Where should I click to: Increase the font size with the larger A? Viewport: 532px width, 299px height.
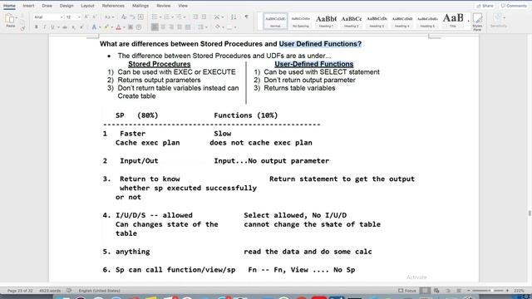tap(86, 17)
